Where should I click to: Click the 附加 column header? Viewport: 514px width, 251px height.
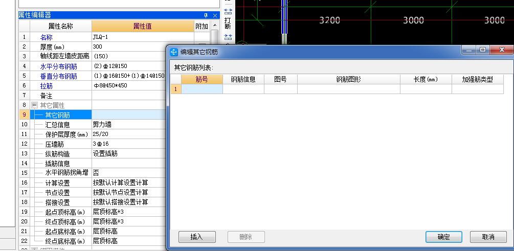[x=202, y=27]
